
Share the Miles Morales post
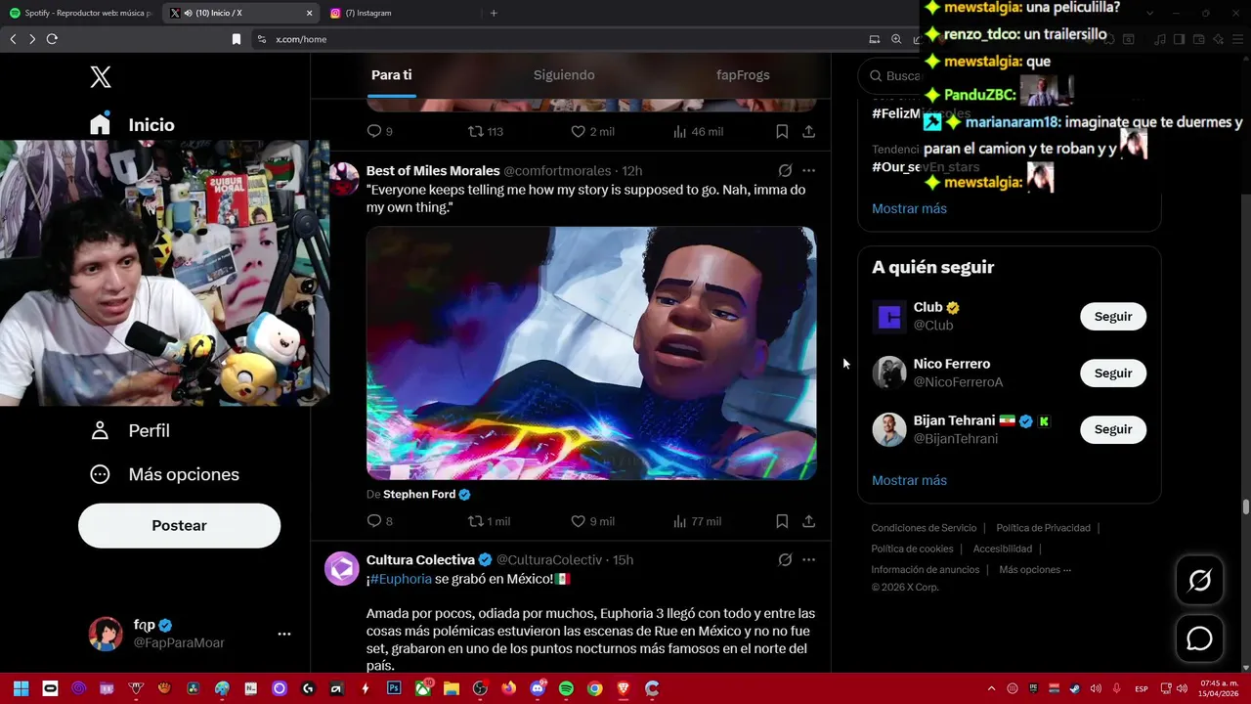click(808, 521)
